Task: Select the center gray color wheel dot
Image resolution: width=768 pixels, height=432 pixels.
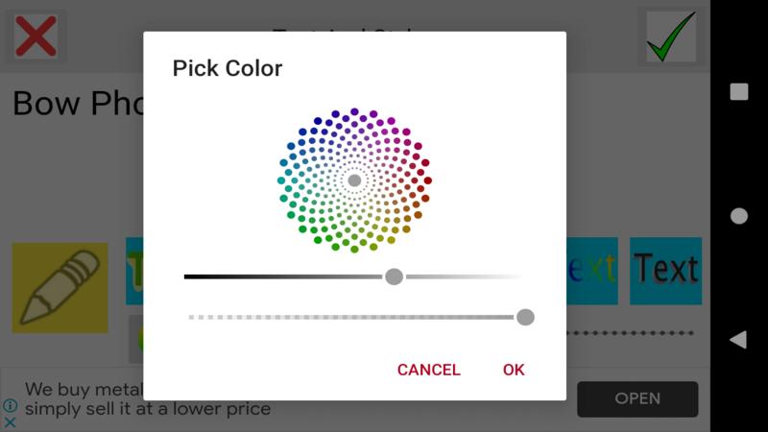Action: tap(354, 180)
